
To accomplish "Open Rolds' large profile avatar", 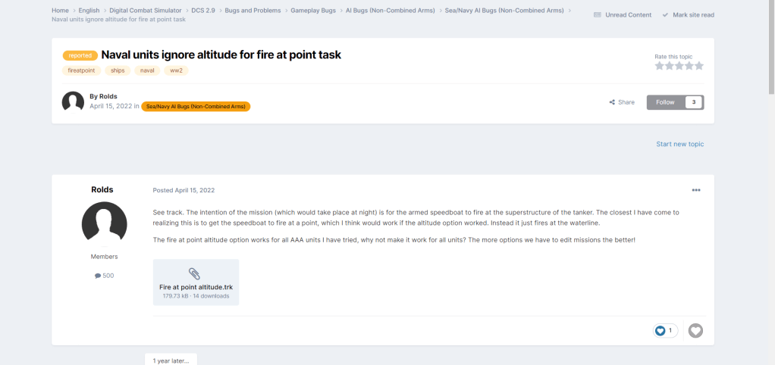I will click(104, 225).
